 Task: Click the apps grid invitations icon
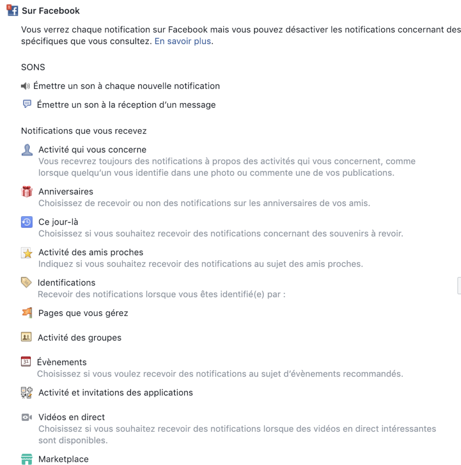(27, 393)
